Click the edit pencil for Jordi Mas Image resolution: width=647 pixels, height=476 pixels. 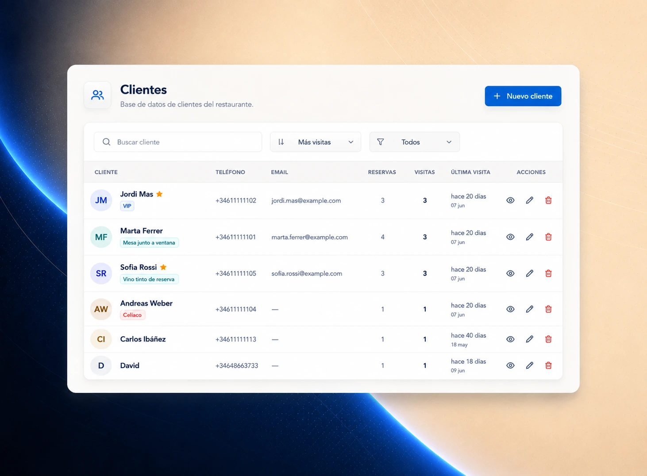coord(529,200)
